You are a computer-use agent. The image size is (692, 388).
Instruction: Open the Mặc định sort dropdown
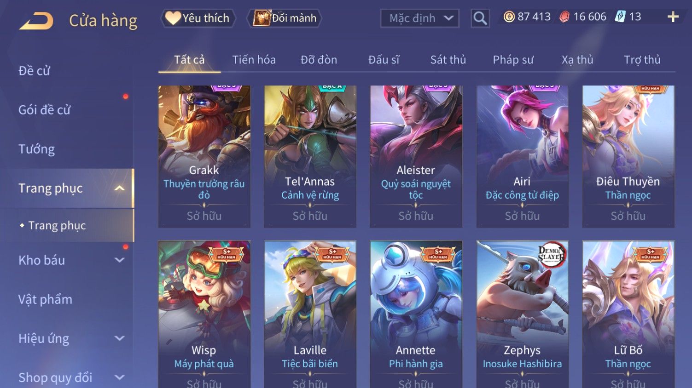pos(420,18)
